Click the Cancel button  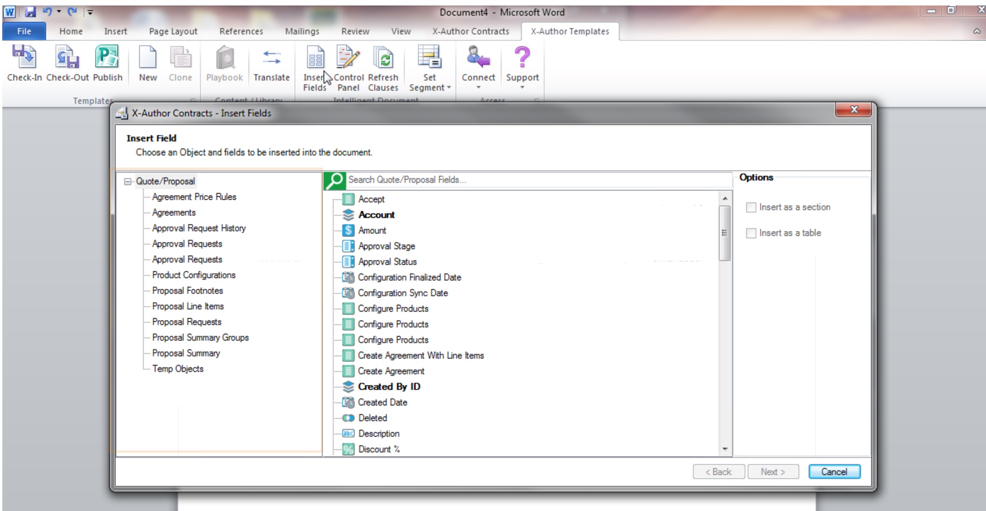pos(834,472)
